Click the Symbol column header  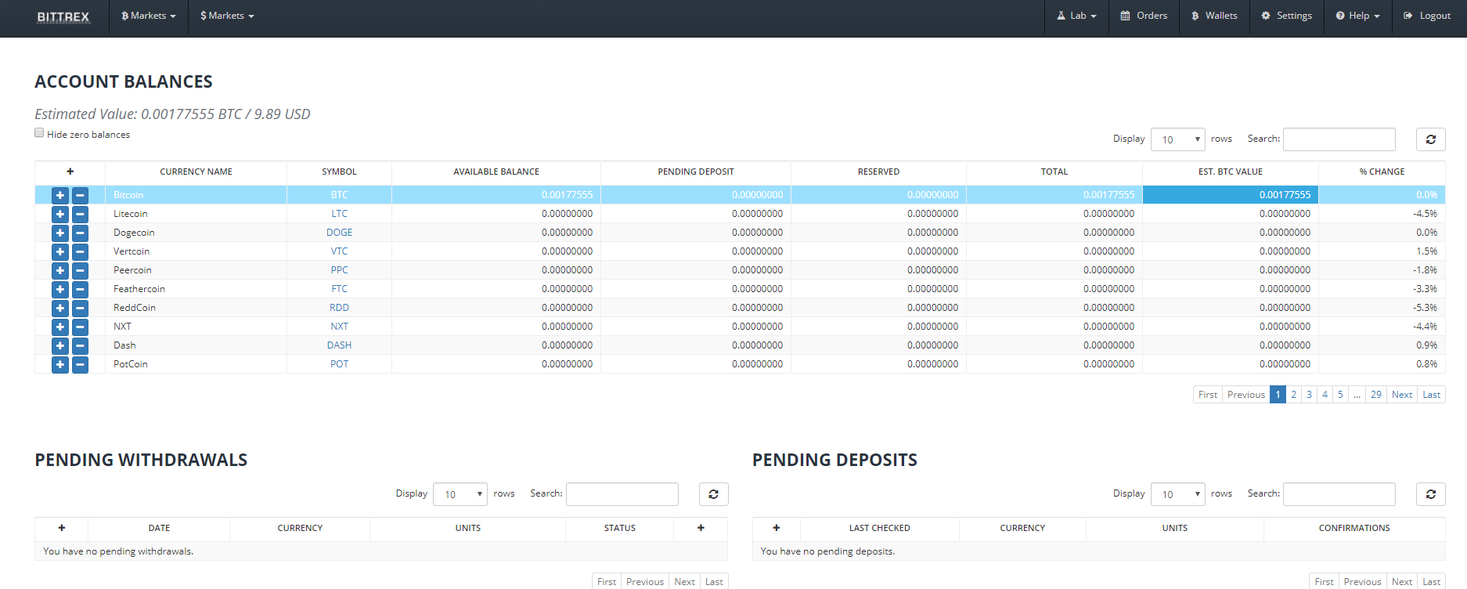tap(339, 172)
